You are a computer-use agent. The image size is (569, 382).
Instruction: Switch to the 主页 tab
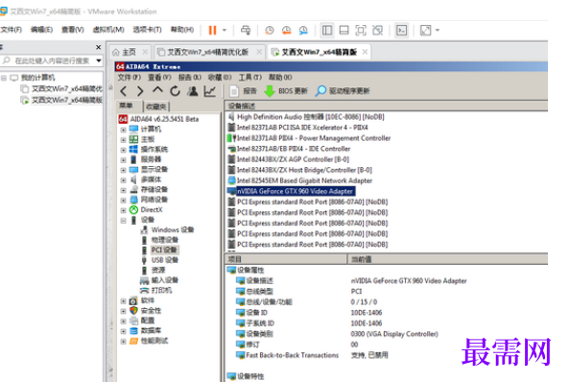tap(130, 52)
